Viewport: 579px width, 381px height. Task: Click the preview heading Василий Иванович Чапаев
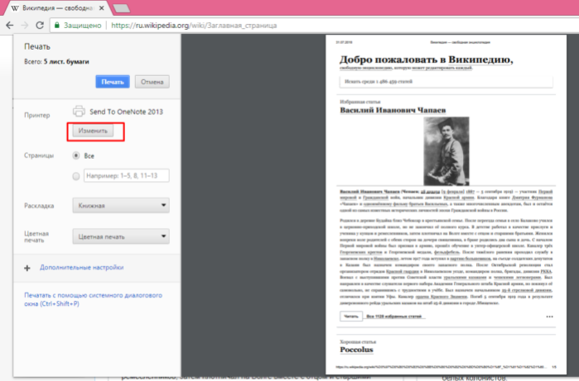click(x=393, y=110)
